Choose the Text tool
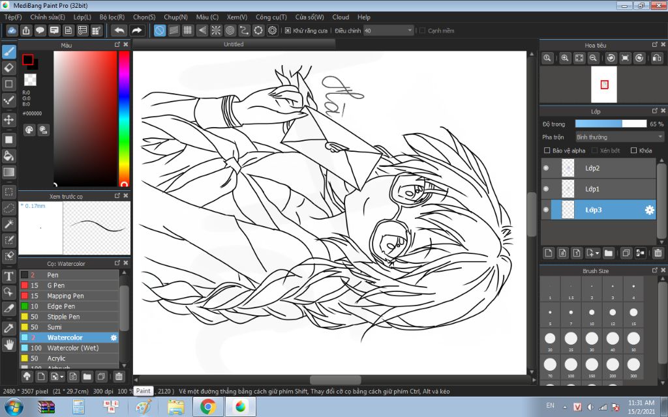Viewport: 668px width, 417px height. tap(9, 276)
